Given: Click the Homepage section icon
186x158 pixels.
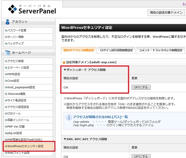Looking at the screenshot, I should [x=8, y=52].
